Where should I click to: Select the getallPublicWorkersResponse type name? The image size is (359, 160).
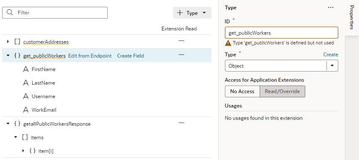click(57, 124)
